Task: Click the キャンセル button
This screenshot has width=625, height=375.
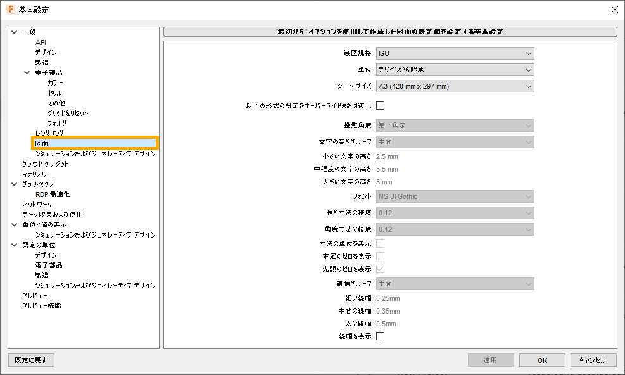Action: (x=593, y=360)
